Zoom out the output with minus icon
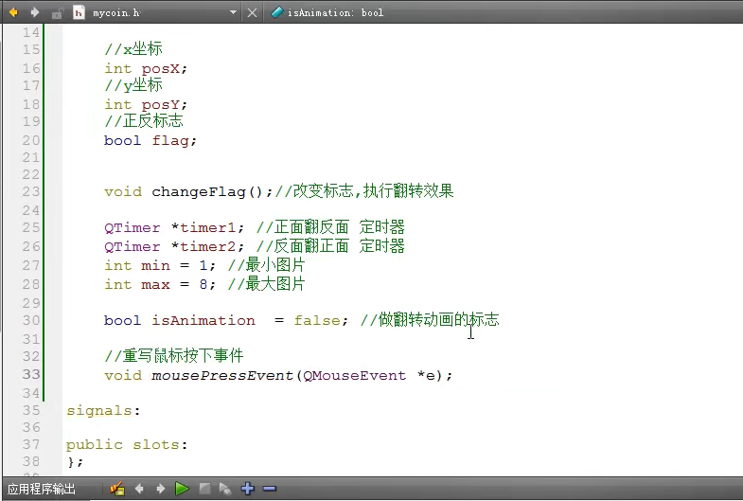The image size is (743, 501). click(x=269, y=488)
